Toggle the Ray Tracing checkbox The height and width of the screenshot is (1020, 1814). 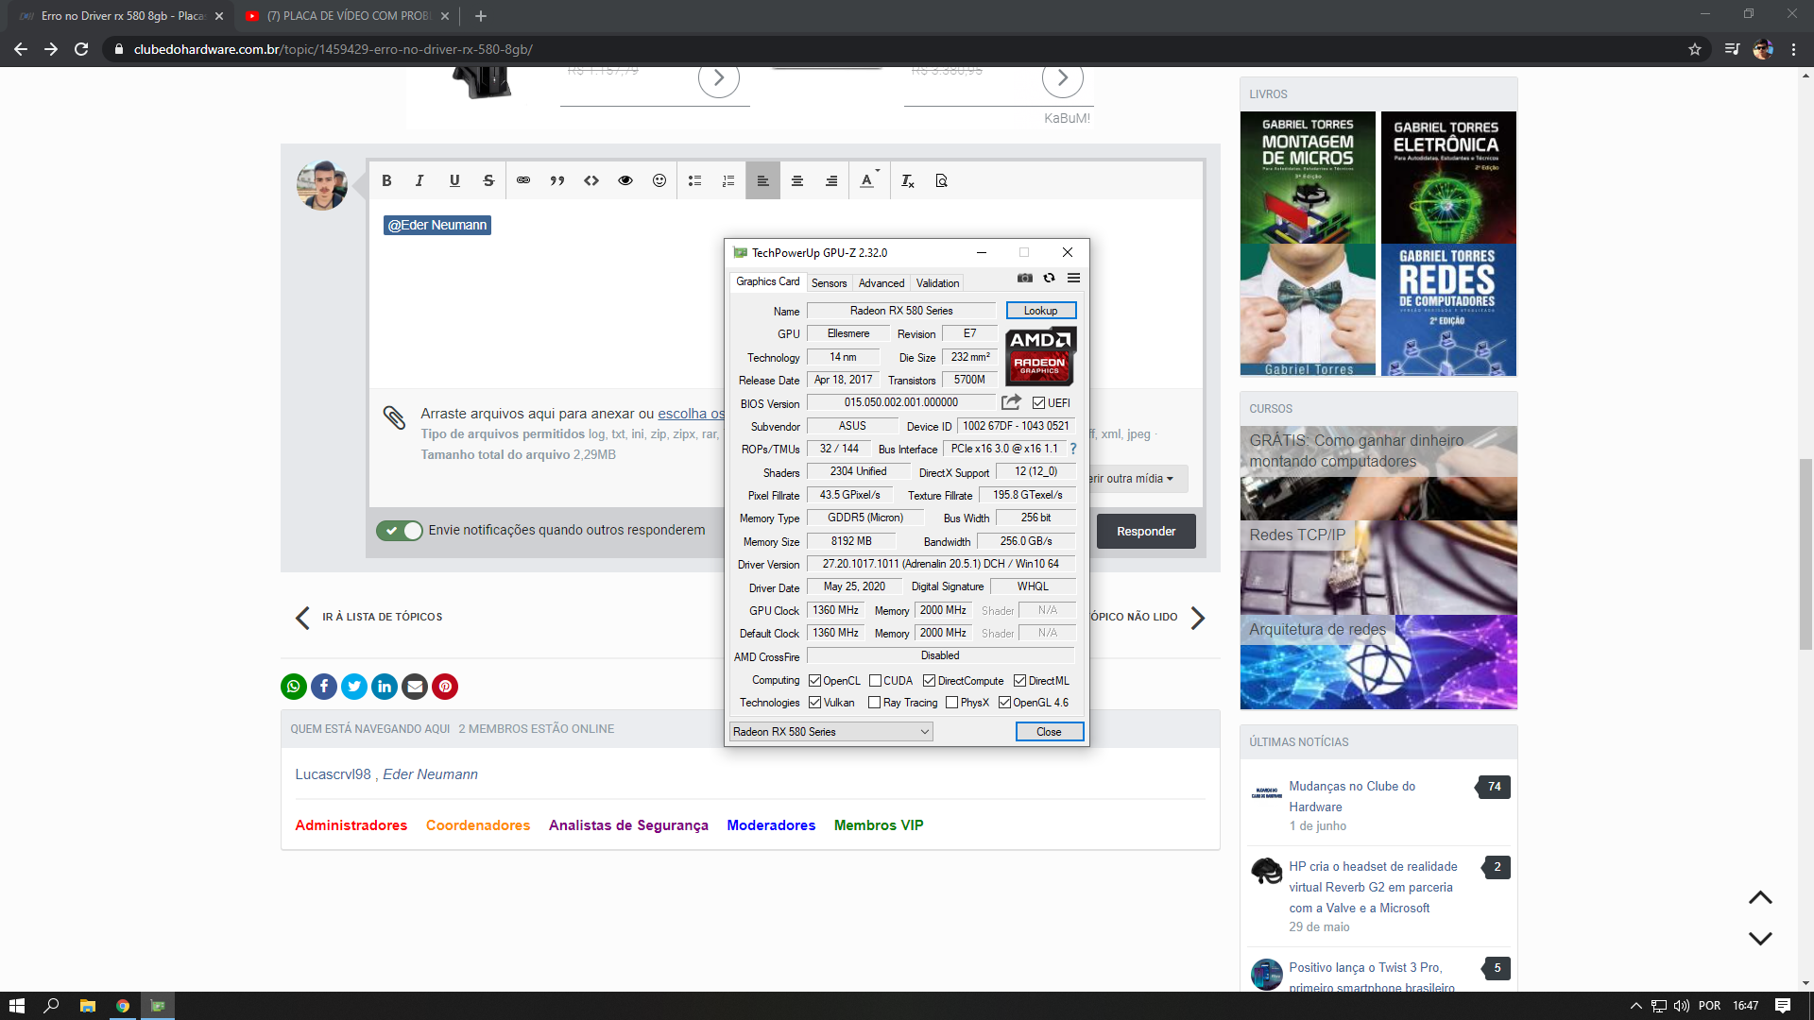pos(874,703)
